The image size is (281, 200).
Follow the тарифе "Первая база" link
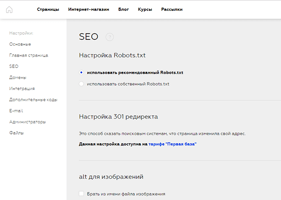(172, 144)
